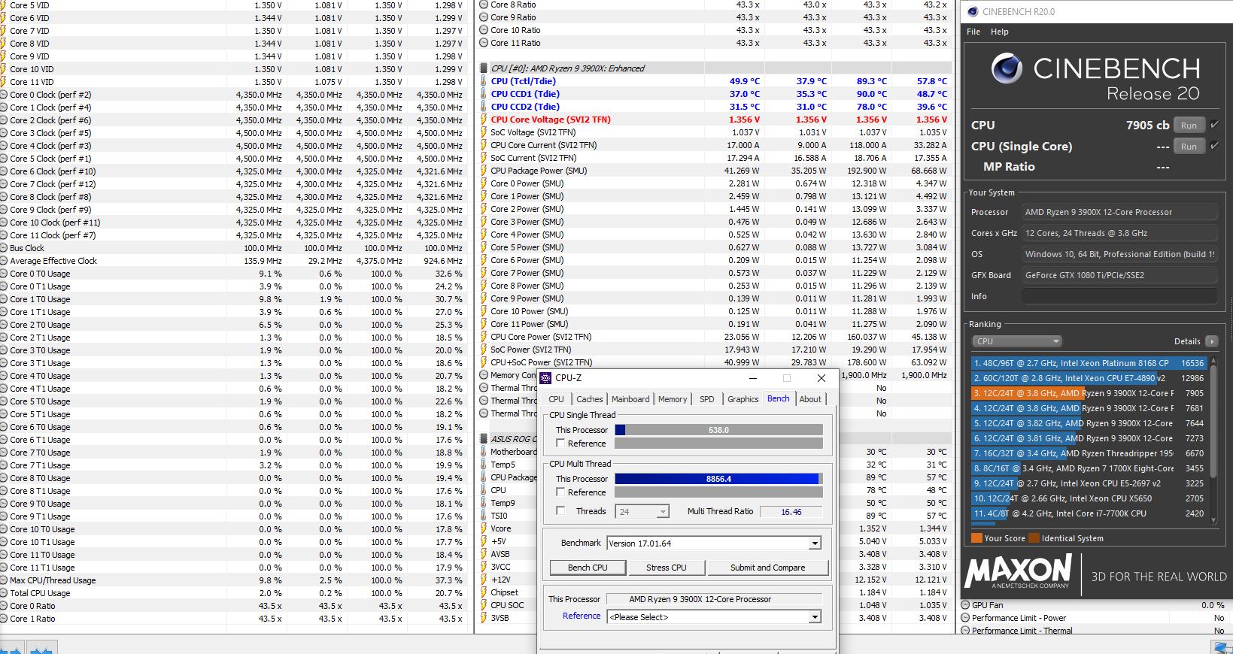Click the lightning icon beside SoC Voltage (SVI2 TFN)
This screenshot has width=1233, height=654.
pos(484,132)
